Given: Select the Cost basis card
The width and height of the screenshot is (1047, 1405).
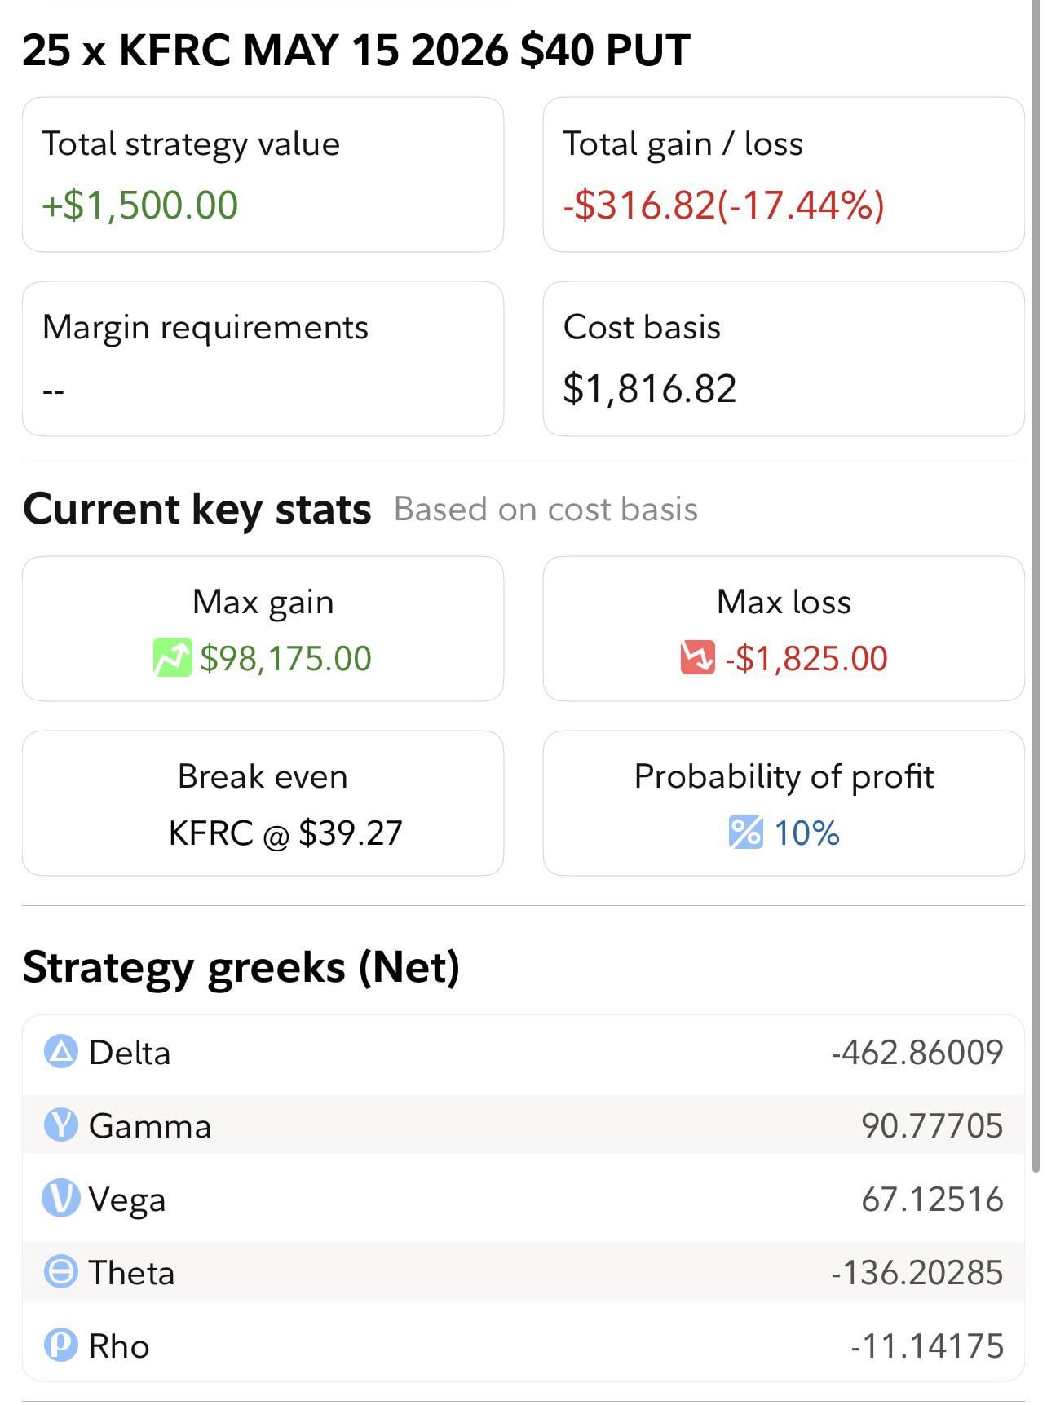Looking at the screenshot, I should tap(783, 359).
